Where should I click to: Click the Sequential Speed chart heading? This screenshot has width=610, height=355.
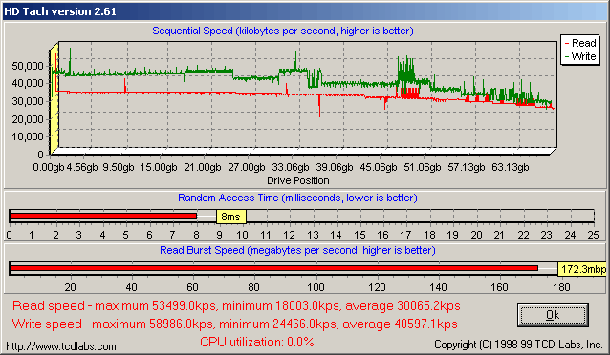(283, 31)
